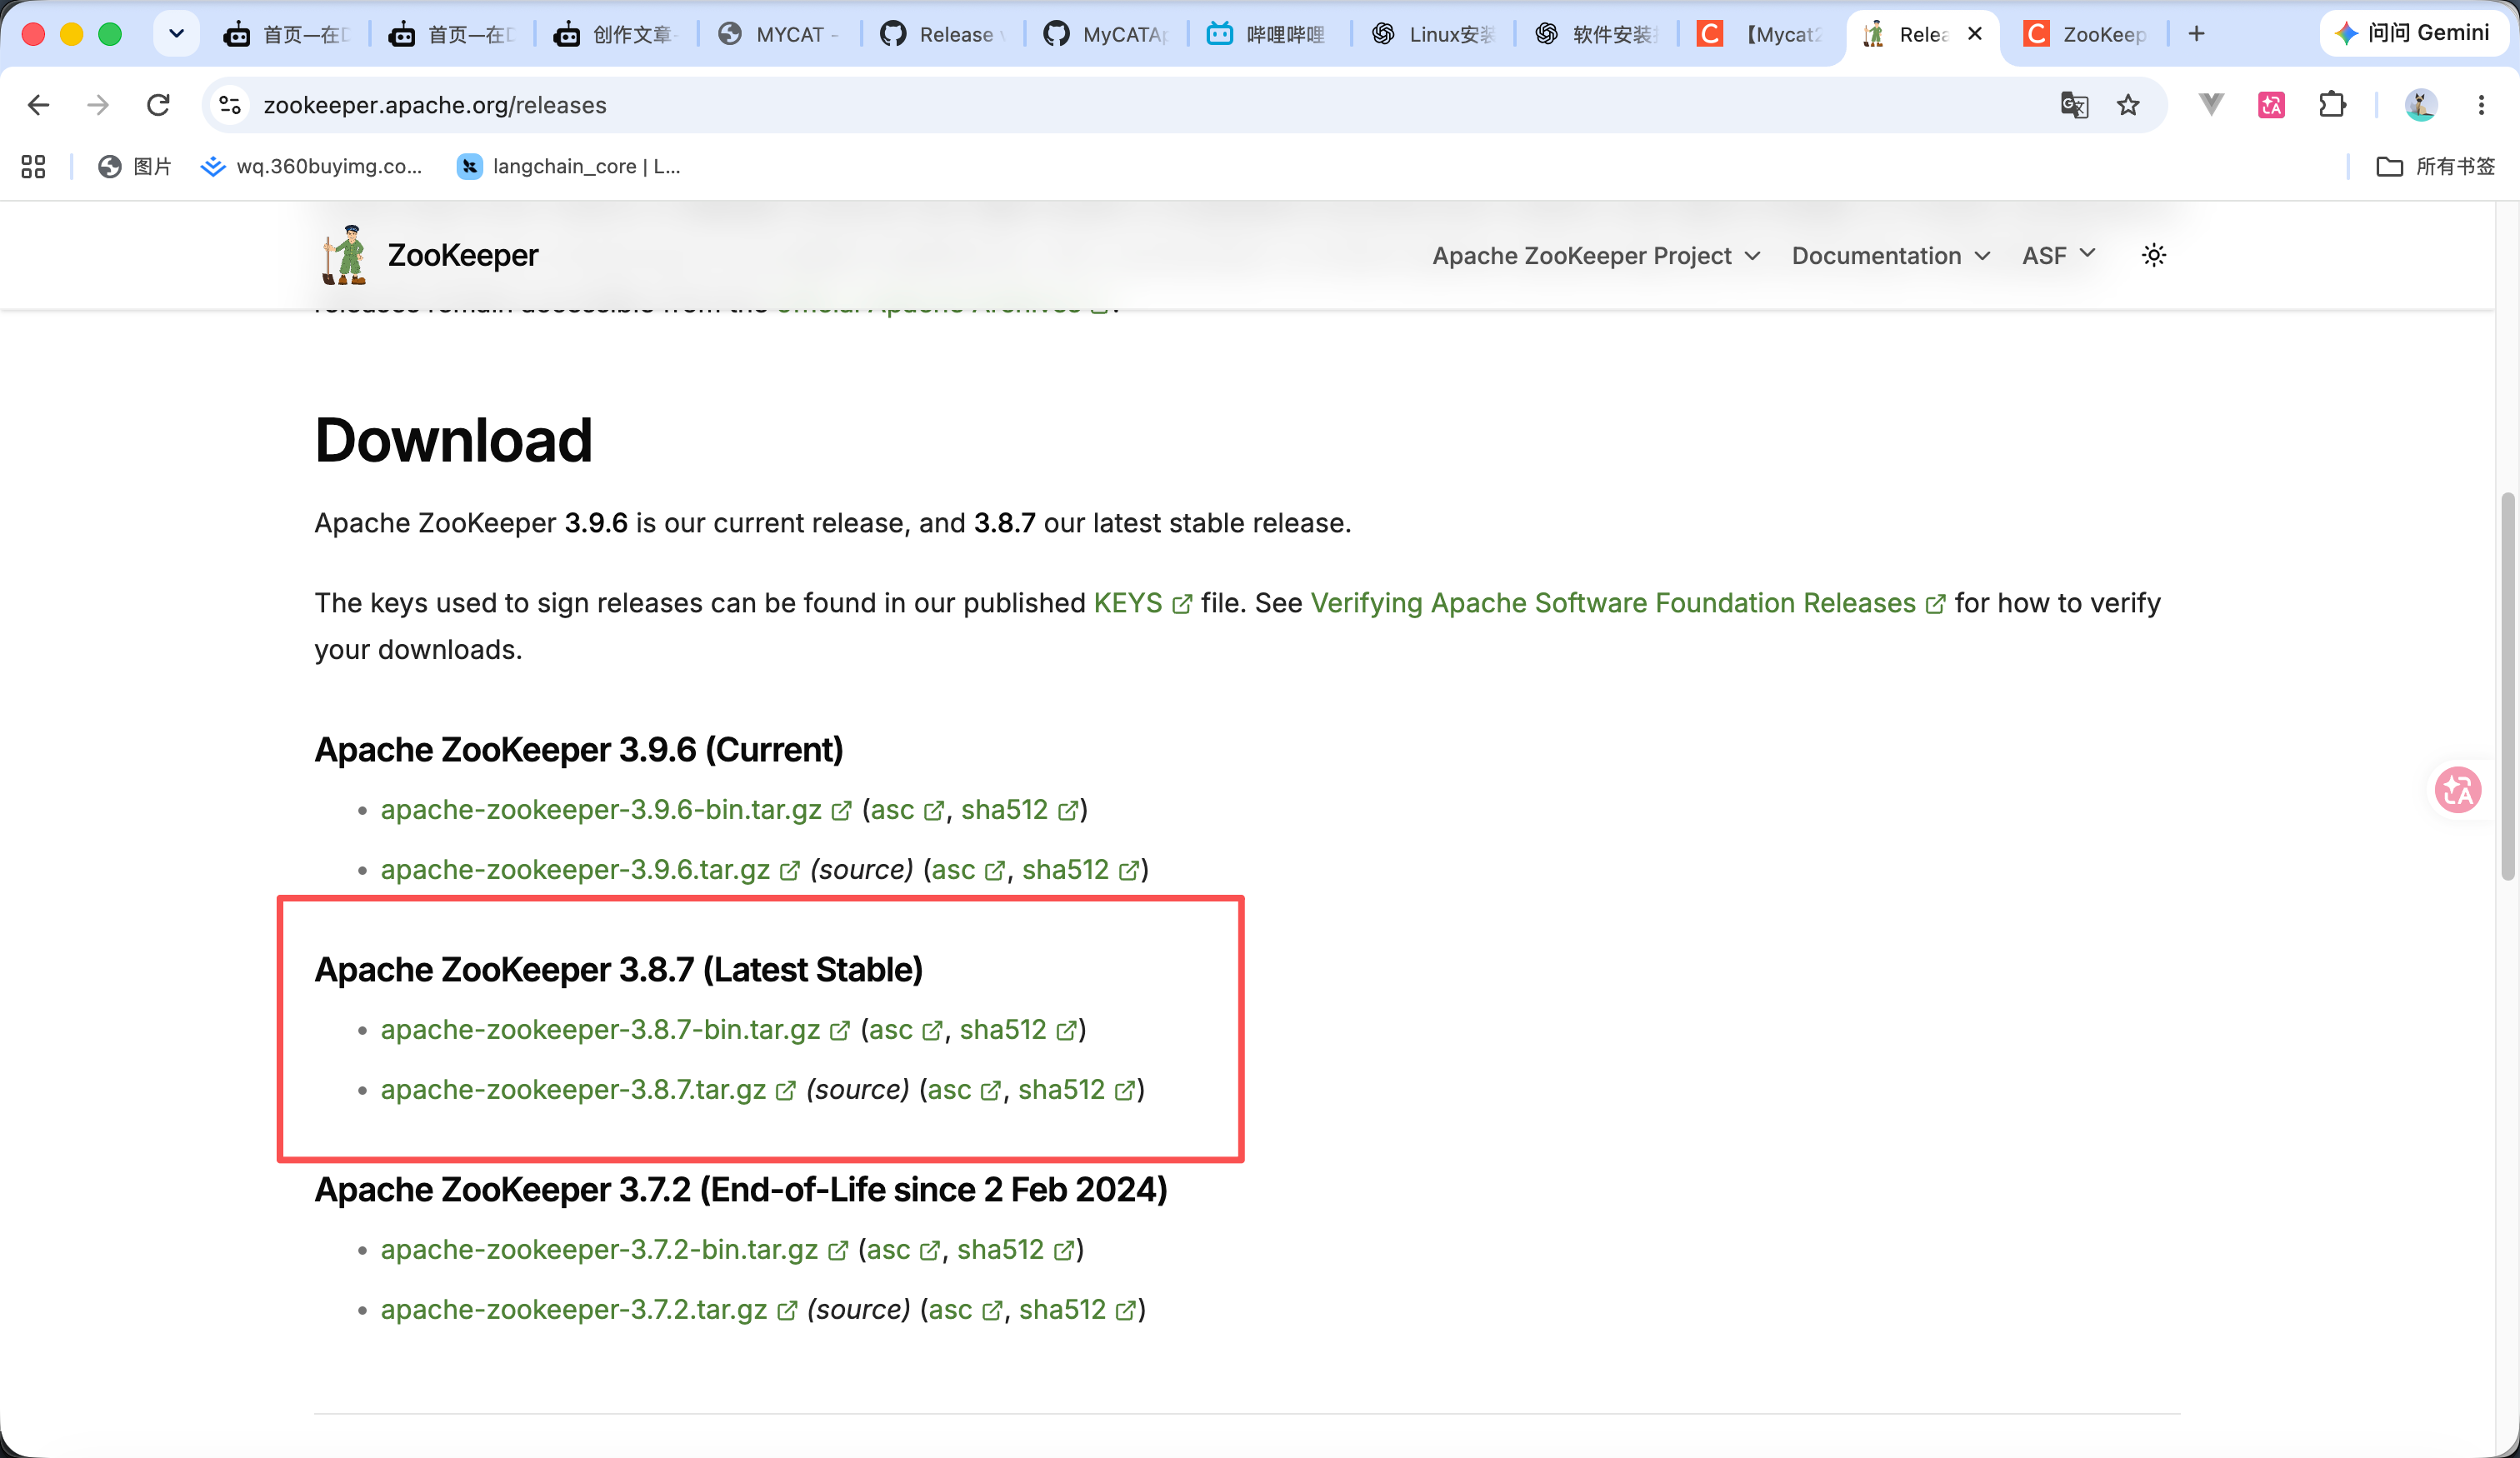Open the apps grid in bookmarks bar
2520x1458 pixels.
[33, 166]
